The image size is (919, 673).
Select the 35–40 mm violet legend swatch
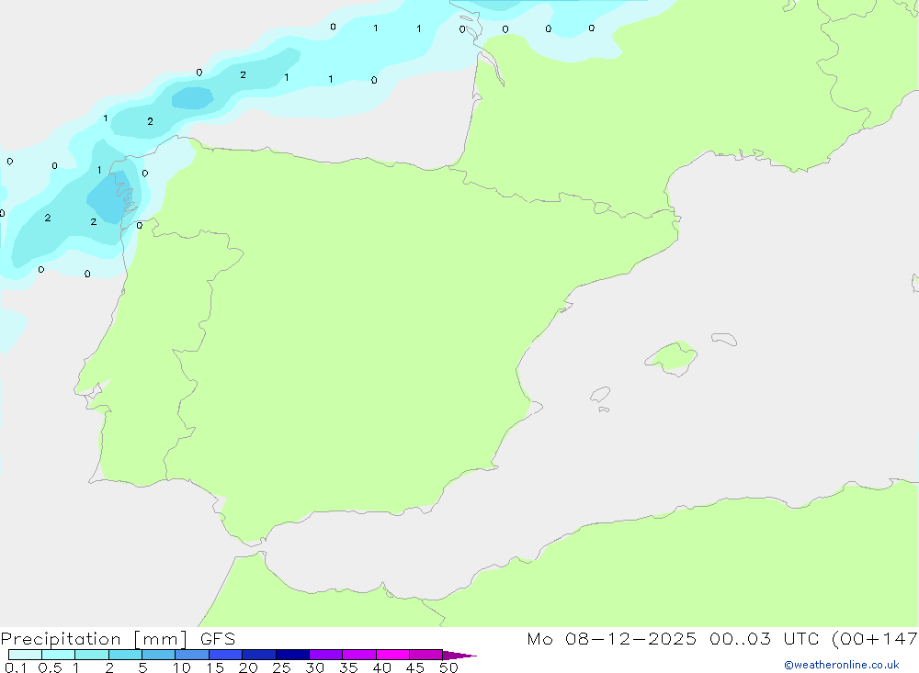tap(358, 655)
